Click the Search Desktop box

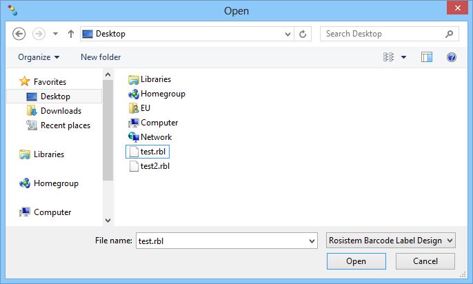coord(389,34)
